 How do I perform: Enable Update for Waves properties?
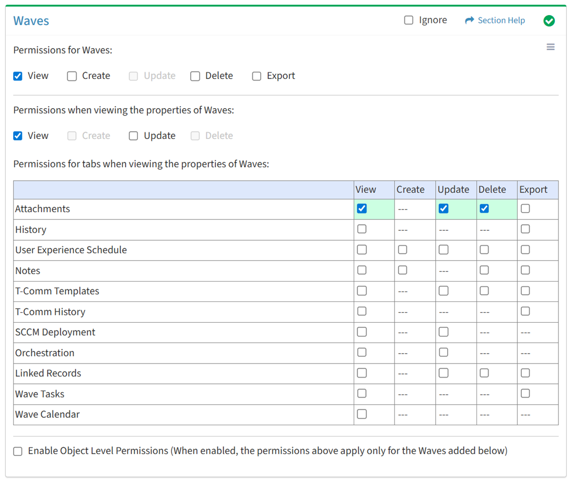tap(134, 136)
